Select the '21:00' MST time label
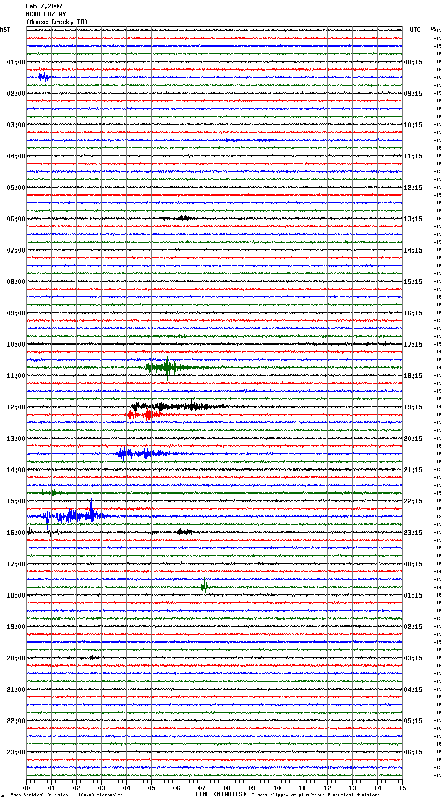This screenshot has height=802, width=444. (x=16, y=690)
